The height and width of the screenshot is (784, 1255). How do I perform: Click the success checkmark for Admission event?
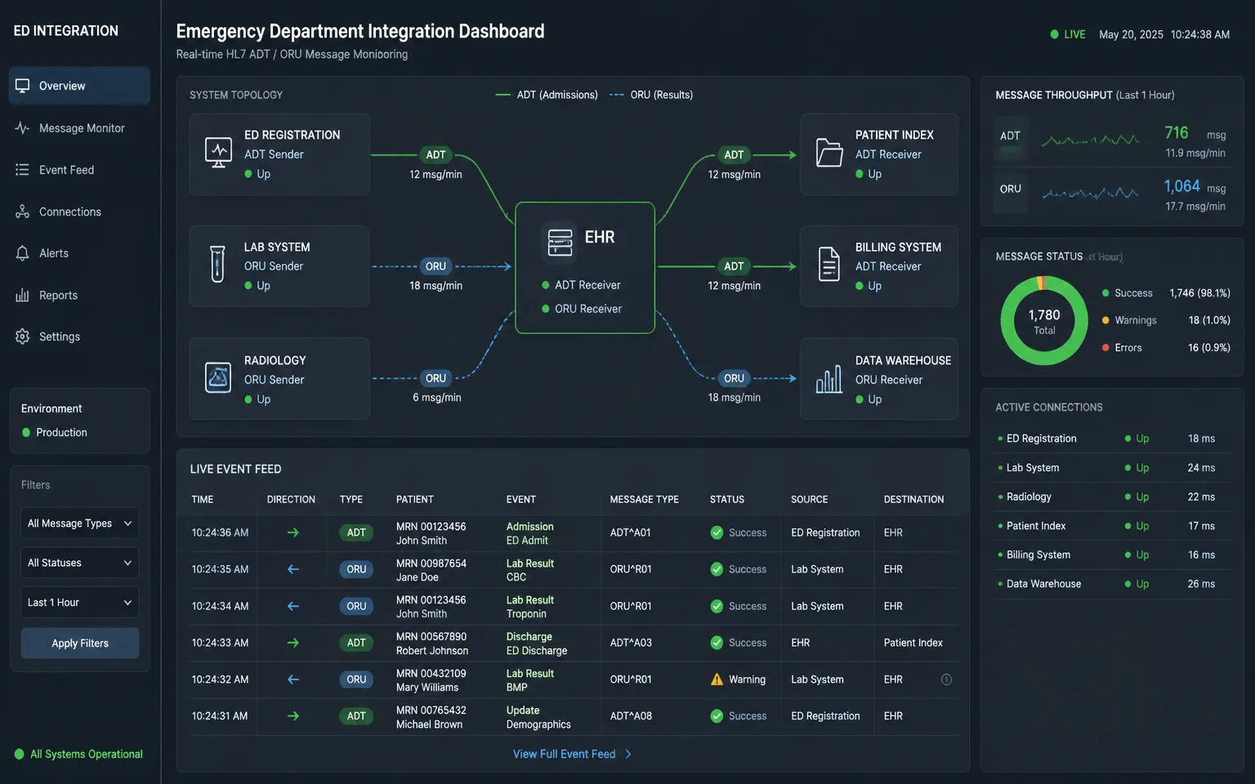click(717, 532)
